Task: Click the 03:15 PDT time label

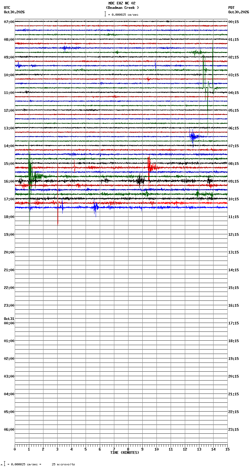Action: tap(234, 75)
